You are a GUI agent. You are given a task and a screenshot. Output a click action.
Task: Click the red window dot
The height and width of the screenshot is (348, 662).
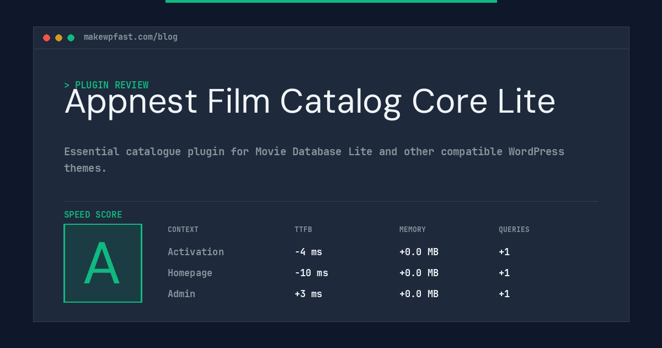point(46,38)
